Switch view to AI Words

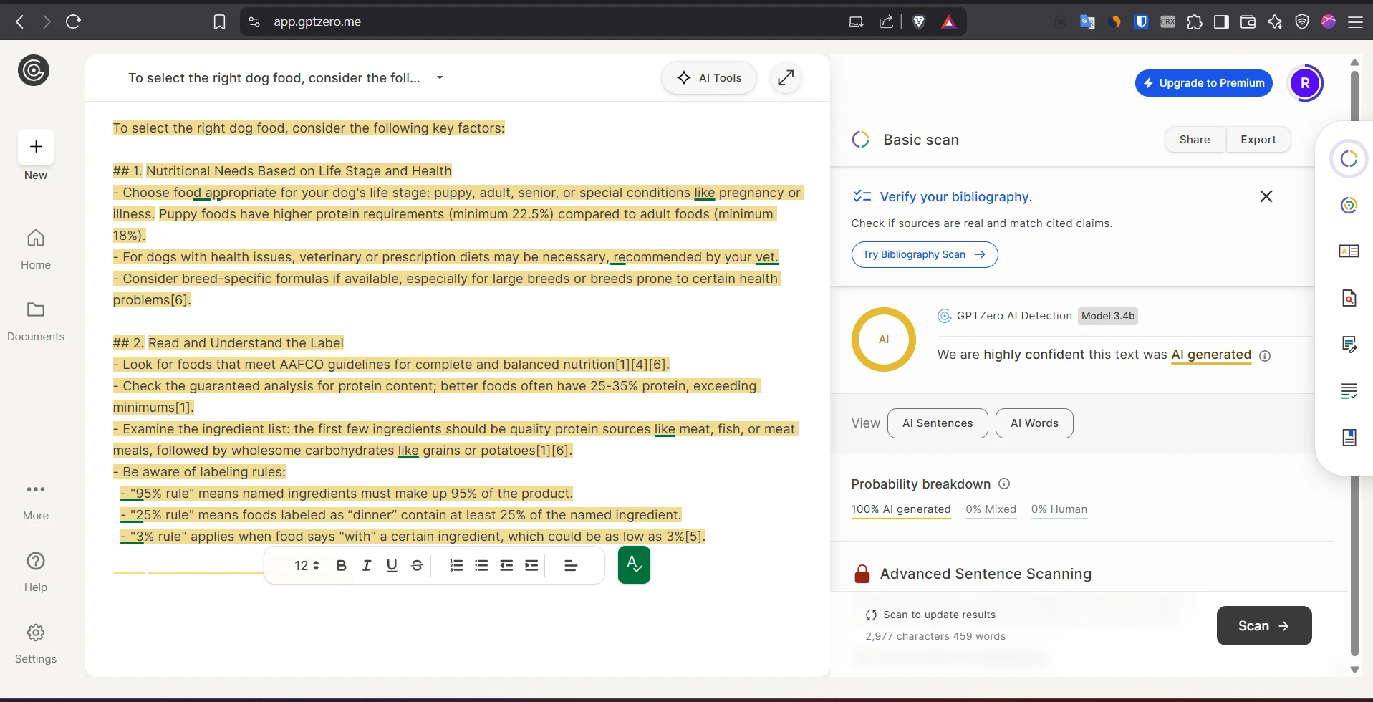1034,423
